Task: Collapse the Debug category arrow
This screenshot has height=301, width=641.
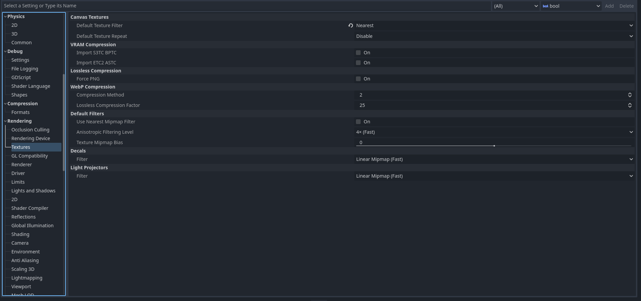Action: pos(5,51)
